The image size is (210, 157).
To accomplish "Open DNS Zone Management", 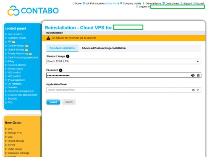I will click(x=21, y=91).
